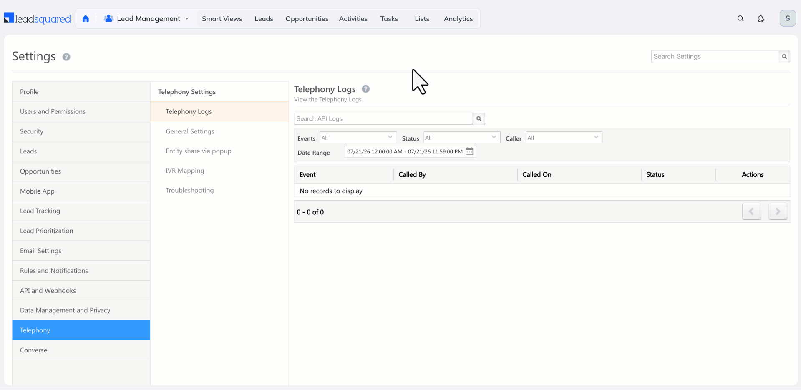Select Security in settings sidebar
Screen dimensions: 801x390
click(x=81, y=131)
